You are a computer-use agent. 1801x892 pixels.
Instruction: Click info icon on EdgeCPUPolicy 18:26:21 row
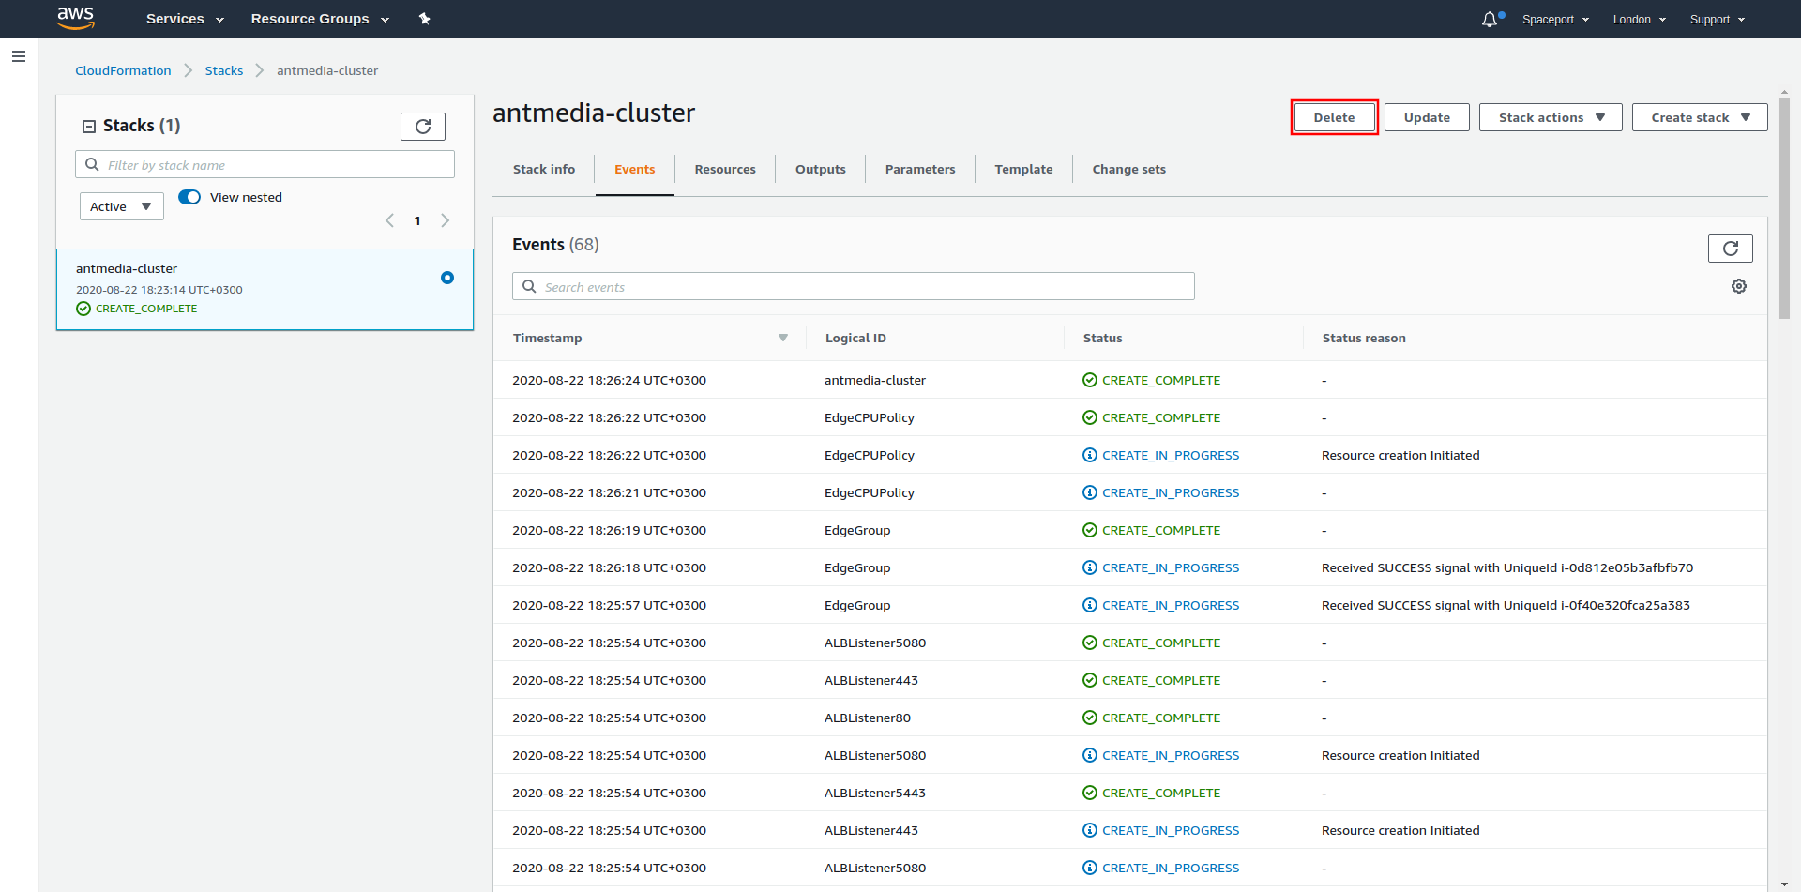click(1090, 492)
